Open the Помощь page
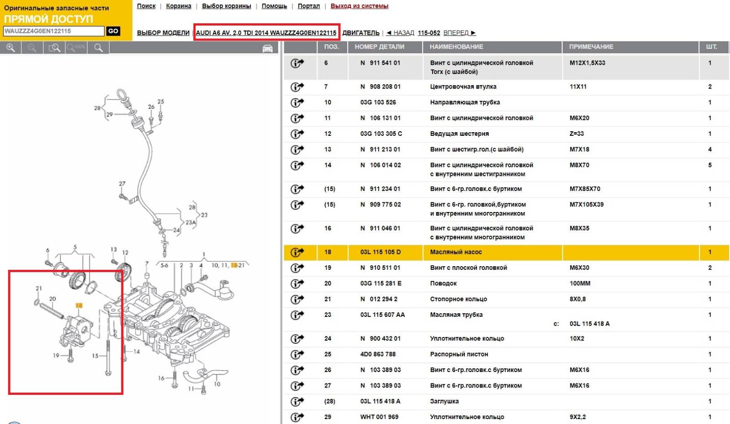 tap(274, 6)
